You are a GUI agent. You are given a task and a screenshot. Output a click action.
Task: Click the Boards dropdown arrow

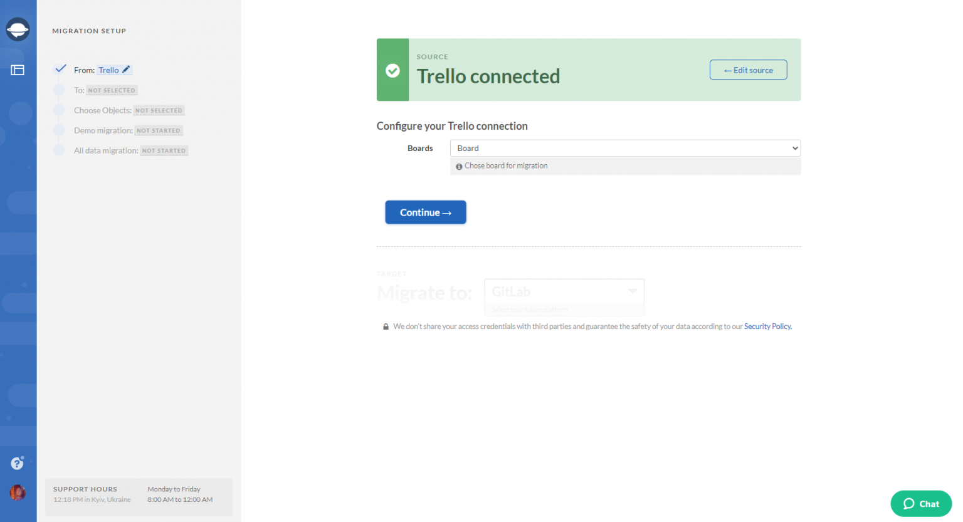tap(795, 149)
